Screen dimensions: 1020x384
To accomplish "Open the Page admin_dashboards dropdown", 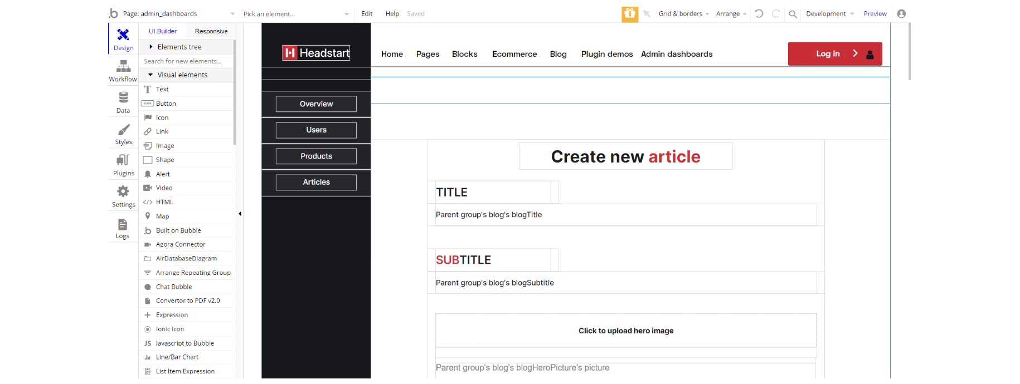I will coord(179,13).
